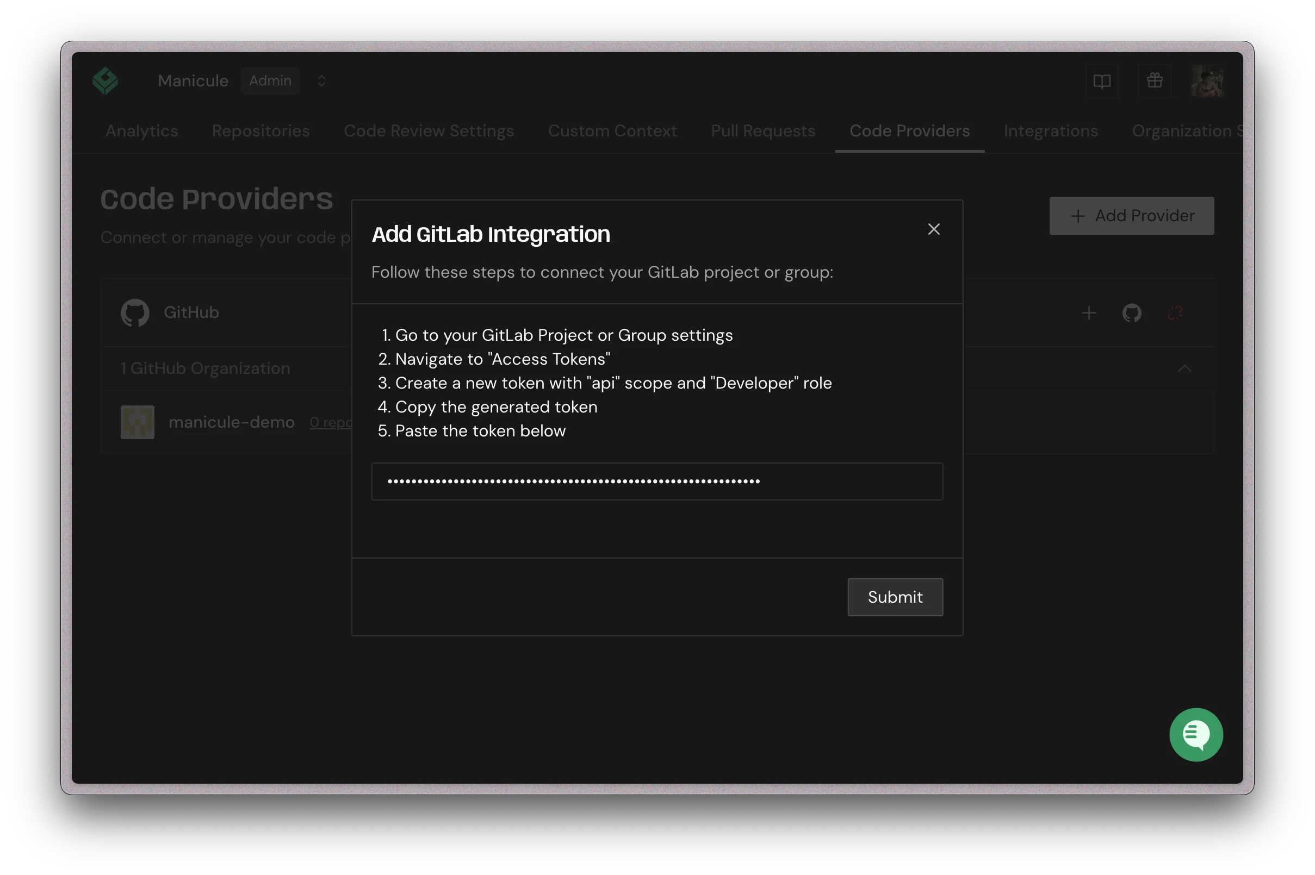Open the support chat bubble
1315x875 pixels.
[x=1196, y=734]
